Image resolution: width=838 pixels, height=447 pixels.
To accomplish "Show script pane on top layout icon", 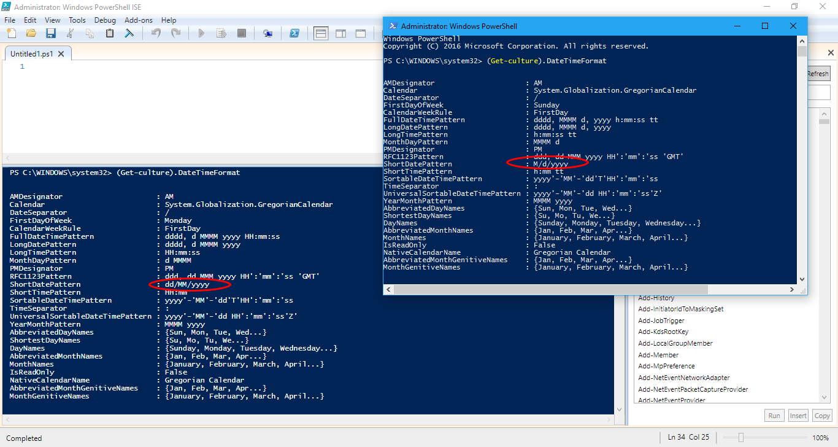I will click(321, 33).
